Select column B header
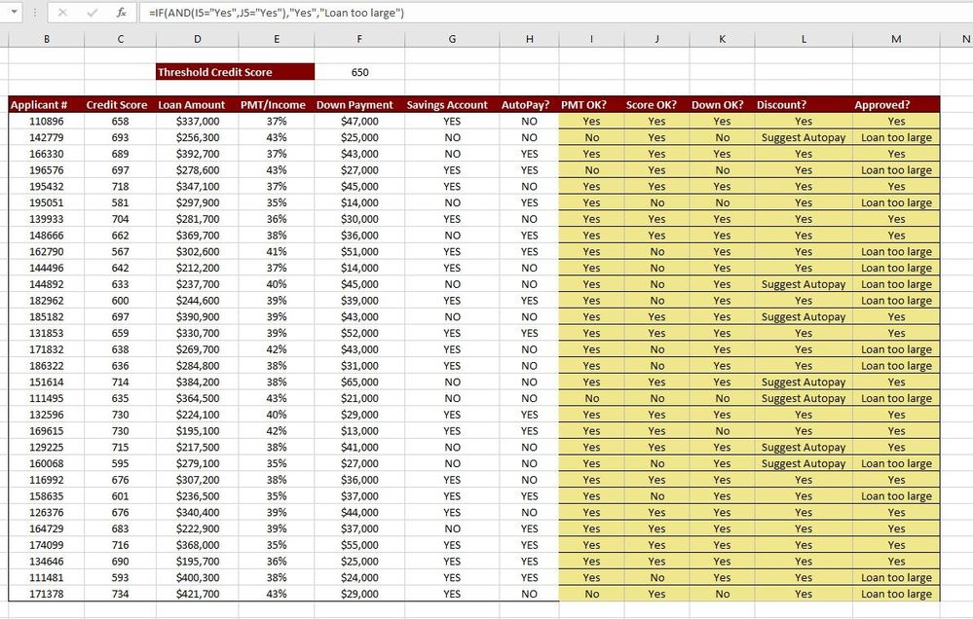Screen dimensions: 973x619 (46, 39)
